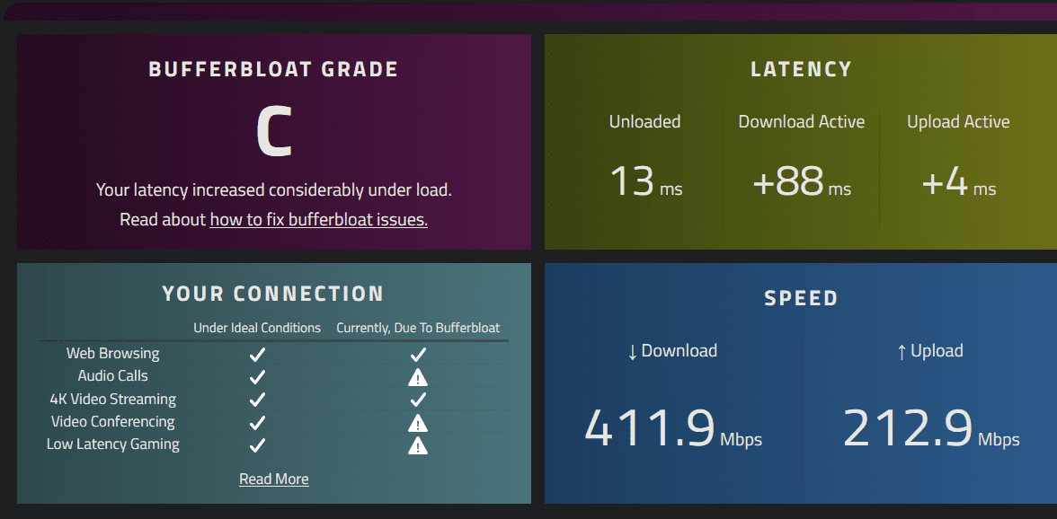Image resolution: width=1057 pixels, height=519 pixels.
Task: Click the Audio Calls bufferbloat warning triangle
Action: click(418, 377)
